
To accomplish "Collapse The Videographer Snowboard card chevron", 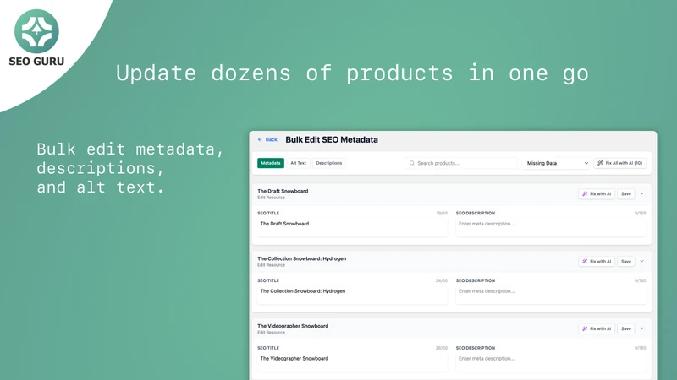I will click(x=642, y=328).
